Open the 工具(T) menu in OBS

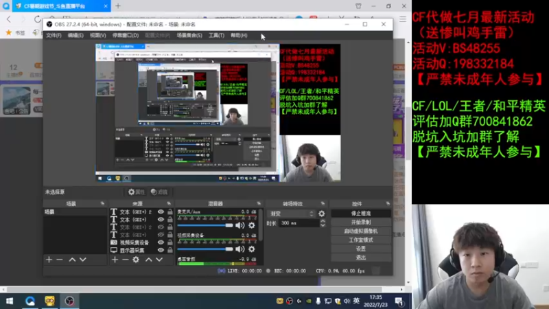click(216, 36)
